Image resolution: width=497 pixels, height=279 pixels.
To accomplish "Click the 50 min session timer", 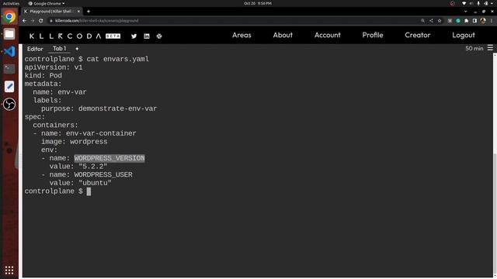I will pyautogui.click(x=474, y=48).
